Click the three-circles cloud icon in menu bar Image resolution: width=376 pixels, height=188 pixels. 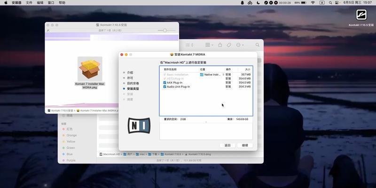pos(250,3)
